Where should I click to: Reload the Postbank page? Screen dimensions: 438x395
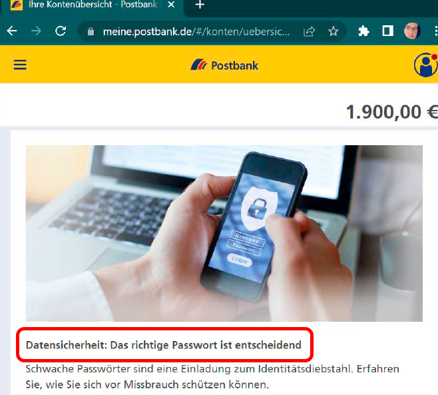click(61, 31)
